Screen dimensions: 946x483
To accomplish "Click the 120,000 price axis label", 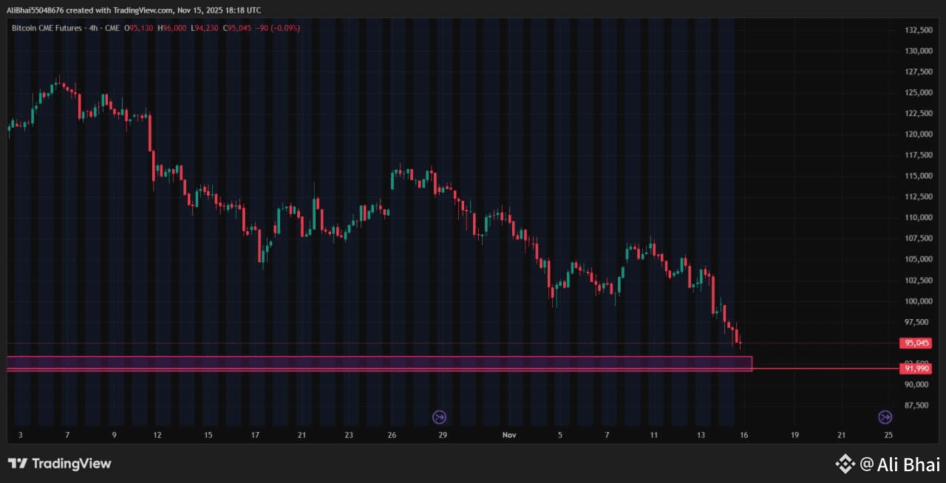I will click(917, 134).
